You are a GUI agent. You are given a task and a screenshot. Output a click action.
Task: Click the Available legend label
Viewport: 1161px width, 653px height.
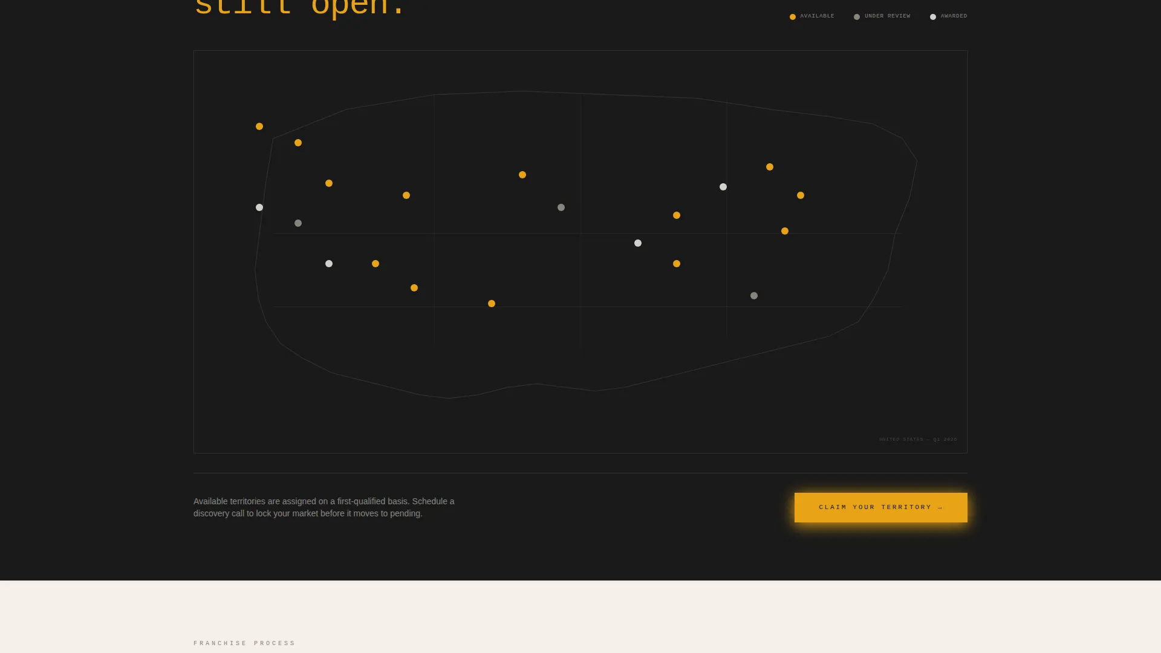tap(817, 16)
